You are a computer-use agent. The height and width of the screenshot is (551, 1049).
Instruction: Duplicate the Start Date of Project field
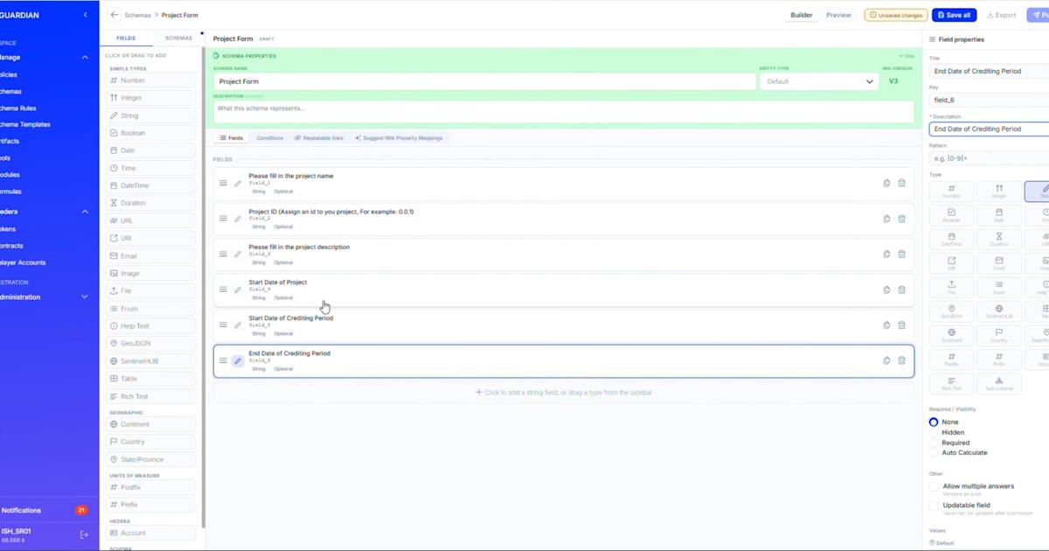(x=886, y=289)
